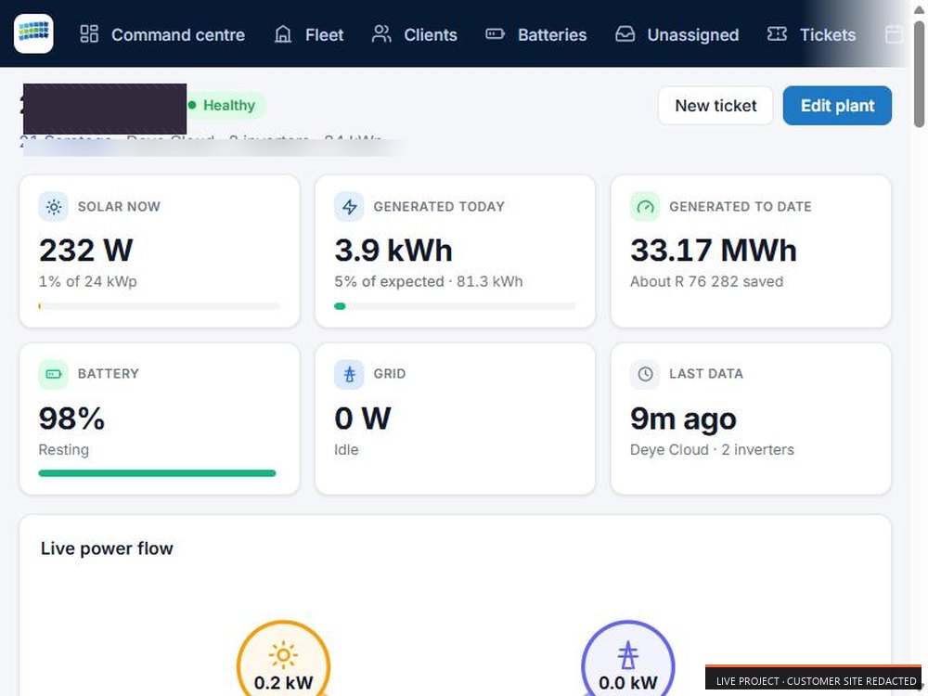928x696 pixels.
Task: Click the Solar Now sun icon
Action: tap(53, 207)
